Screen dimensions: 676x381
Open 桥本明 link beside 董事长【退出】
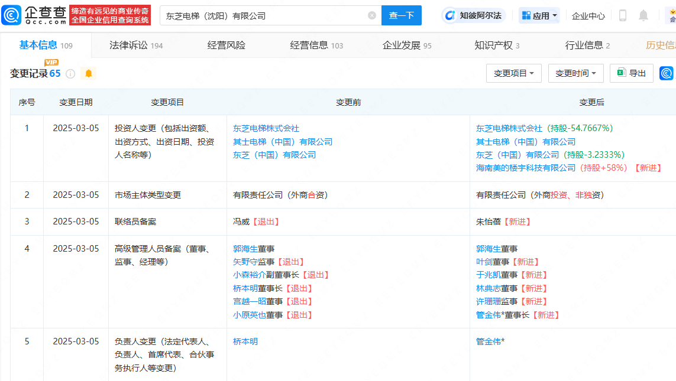point(245,288)
